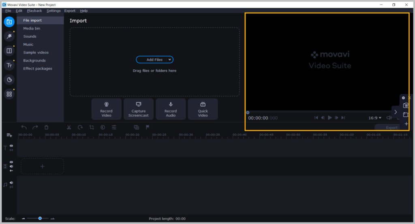Toggle title track visibility eye

[11, 146]
